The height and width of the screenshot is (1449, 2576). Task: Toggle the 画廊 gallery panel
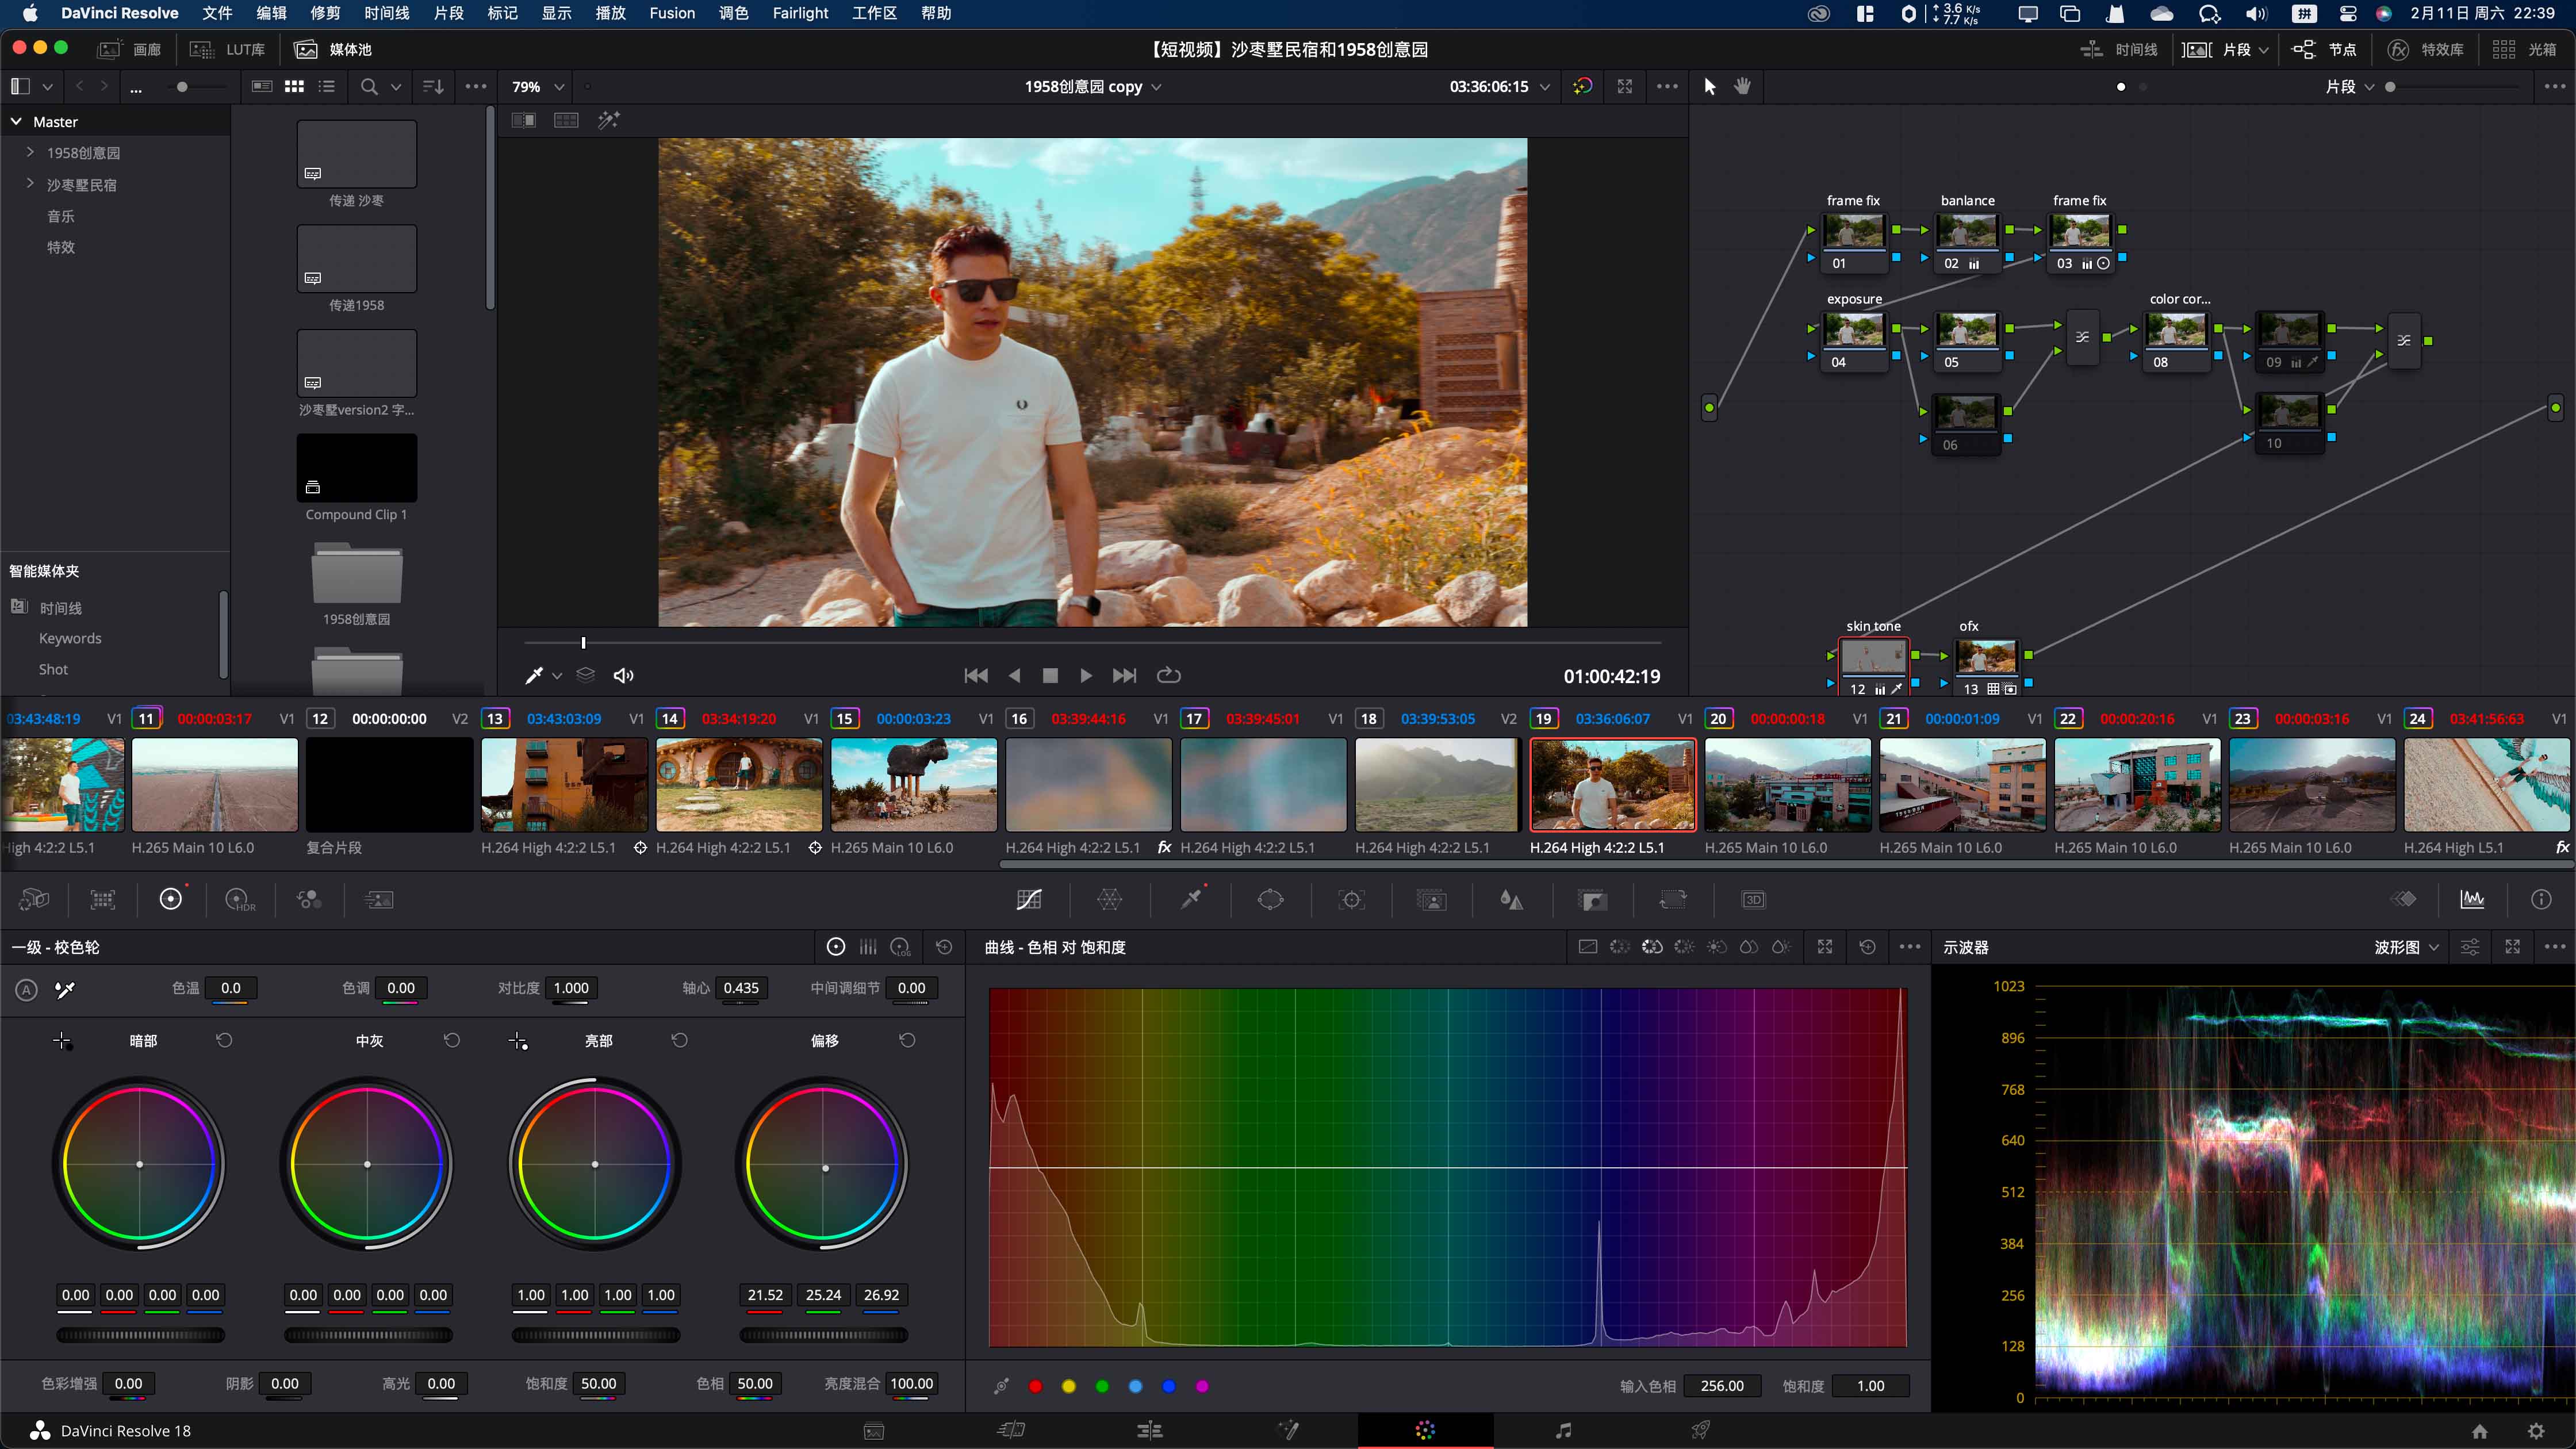tap(129, 49)
